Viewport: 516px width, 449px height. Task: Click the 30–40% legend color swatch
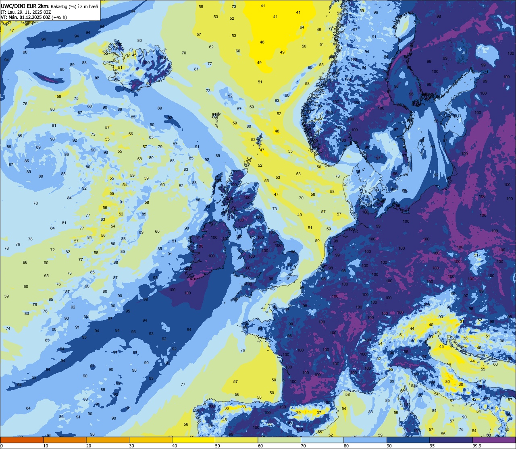pyautogui.click(x=150, y=440)
